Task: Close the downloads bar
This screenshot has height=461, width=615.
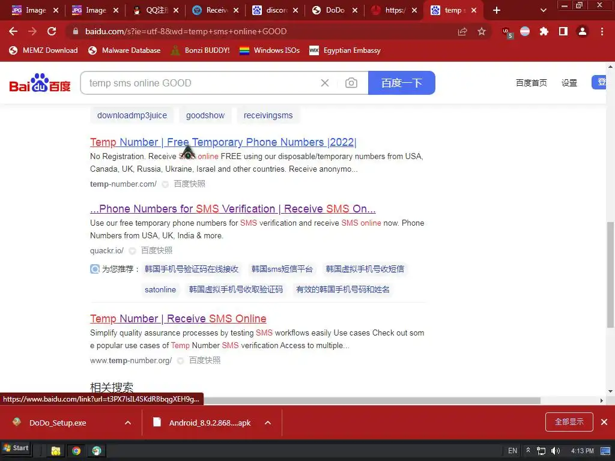Action: coord(604,422)
